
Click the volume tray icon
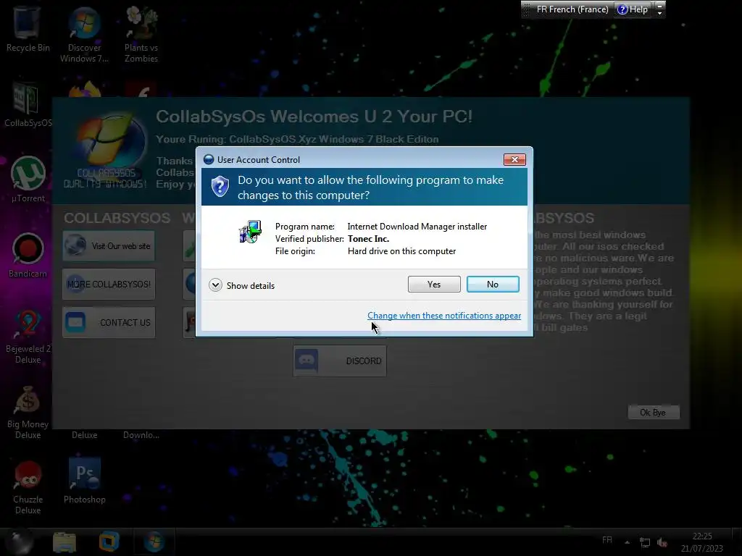(x=662, y=542)
